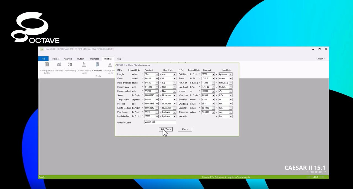
Task: Open the Insulation Den. user units dropdown
Action: [x=175, y=116]
